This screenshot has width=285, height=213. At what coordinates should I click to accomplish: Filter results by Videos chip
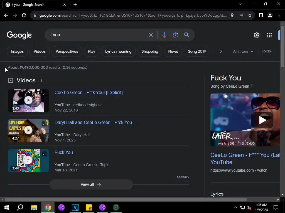click(x=40, y=51)
